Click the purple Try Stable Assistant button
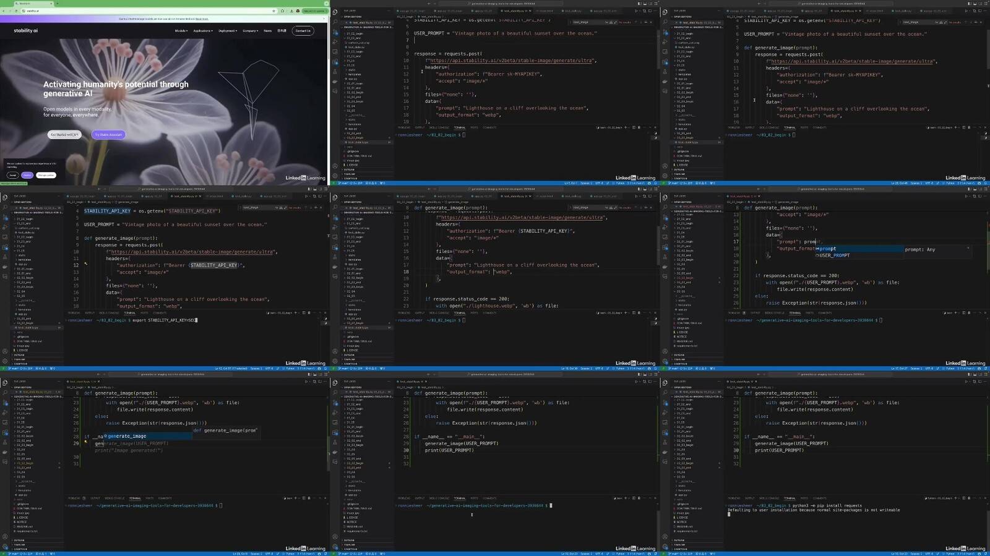Screen dimensions: 990x556 pos(108,134)
